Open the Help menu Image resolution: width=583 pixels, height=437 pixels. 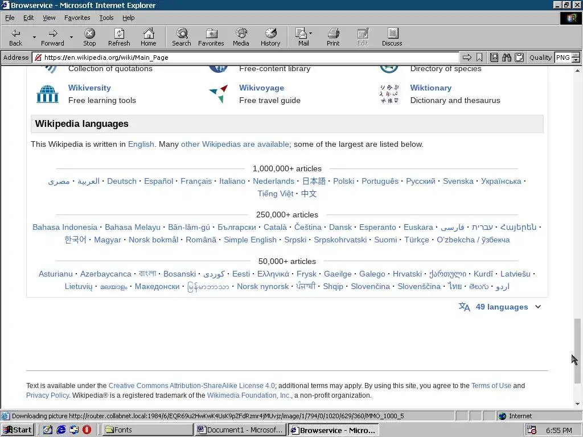pos(128,18)
